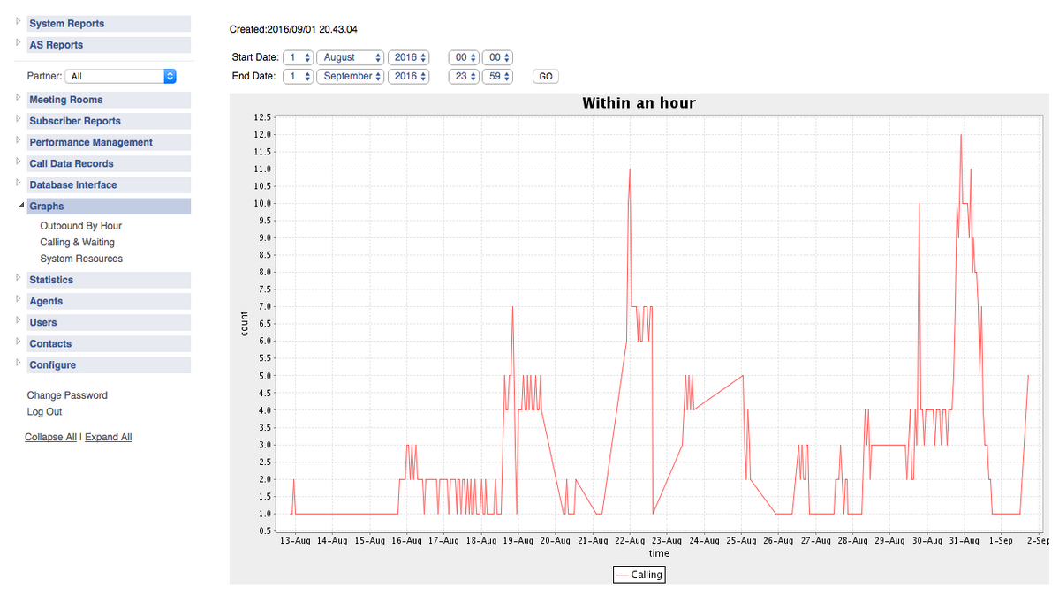This screenshot has width=1059, height=601.
Task: Open Start Date month dropdown showing August
Action: [x=351, y=58]
